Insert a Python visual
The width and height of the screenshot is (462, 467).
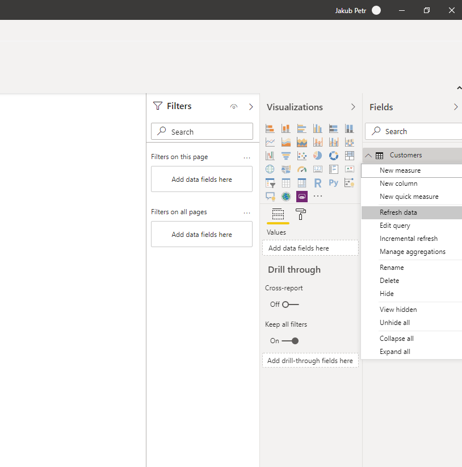click(334, 183)
